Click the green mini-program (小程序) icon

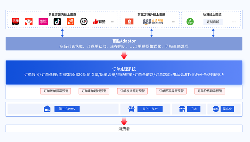[190, 22]
